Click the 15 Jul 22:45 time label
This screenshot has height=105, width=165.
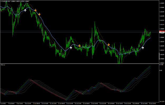tap(153, 103)
